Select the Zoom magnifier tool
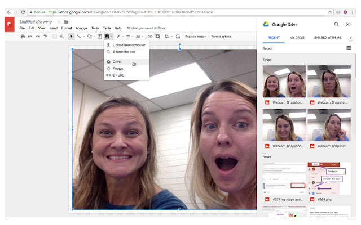Image resolution: width=361 pixels, height=225 pixels. click(62, 36)
